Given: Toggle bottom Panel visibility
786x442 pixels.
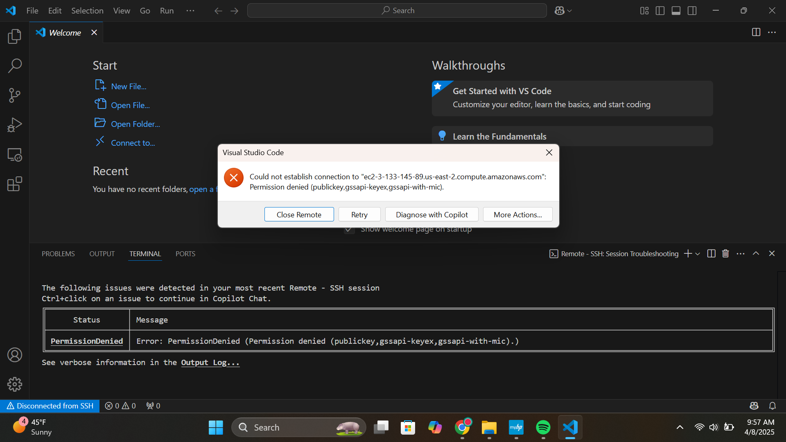Looking at the screenshot, I should pos(676,11).
